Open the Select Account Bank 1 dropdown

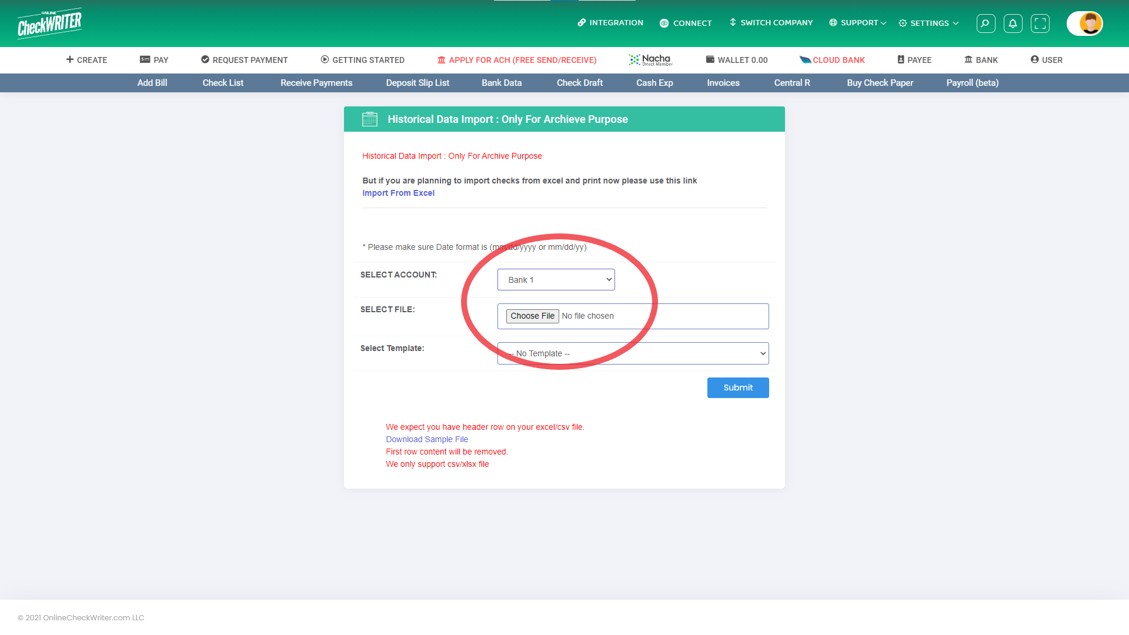pos(556,280)
